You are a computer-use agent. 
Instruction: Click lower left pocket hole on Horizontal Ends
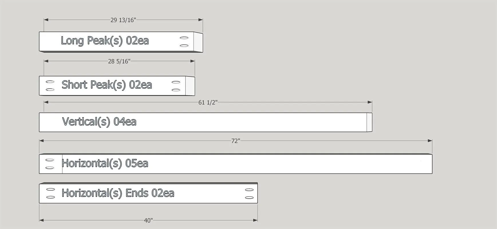coord(51,197)
